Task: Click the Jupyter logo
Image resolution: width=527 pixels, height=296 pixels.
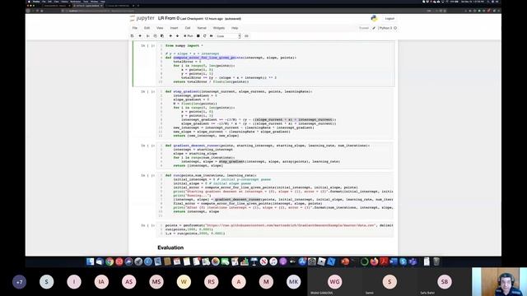Action: [x=142, y=18]
